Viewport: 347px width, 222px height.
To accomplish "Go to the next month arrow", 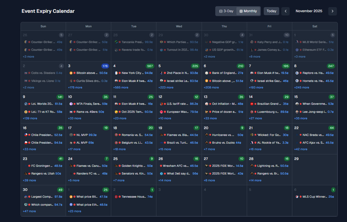I will 332,11.
